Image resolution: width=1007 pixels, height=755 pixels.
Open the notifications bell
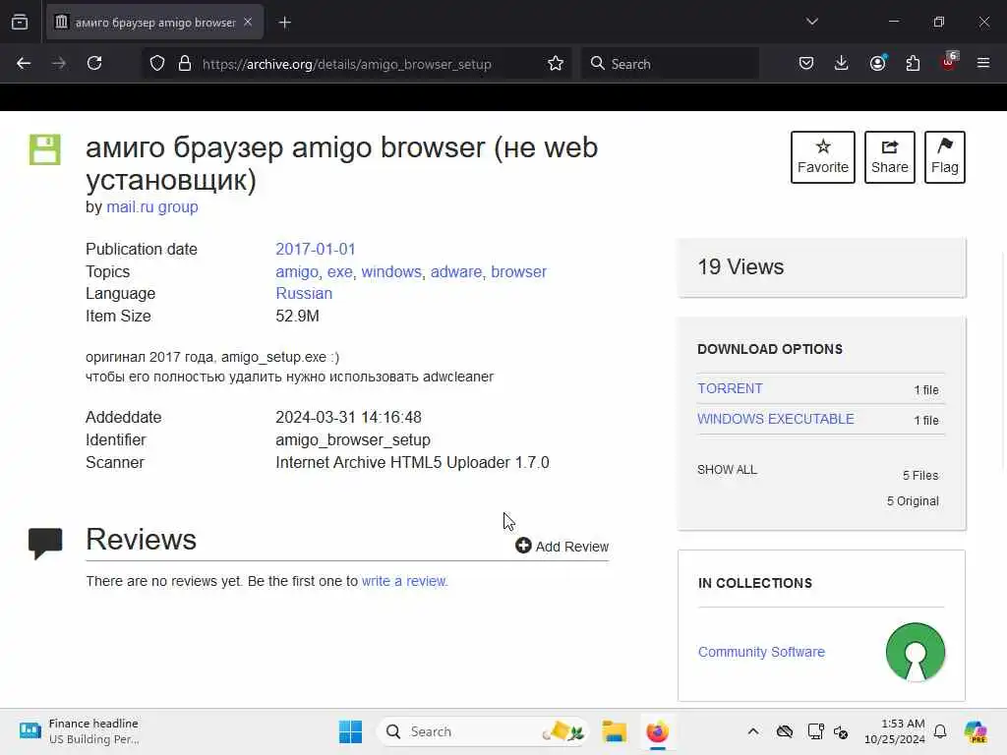940,731
